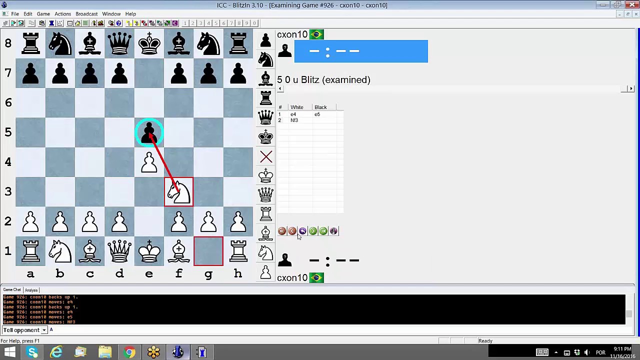
Task: Click the purple revert arrow button
Action: [x=302, y=231]
